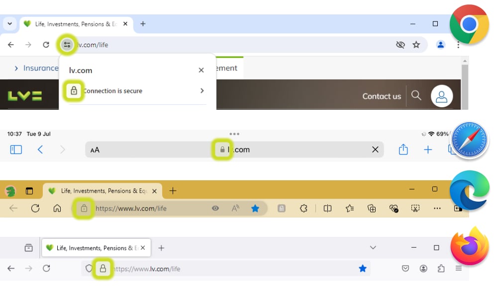Show Safari's sidebar panel
Image resolution: width=495 pixels, height=288 pixels.
[x=16, y=149]
